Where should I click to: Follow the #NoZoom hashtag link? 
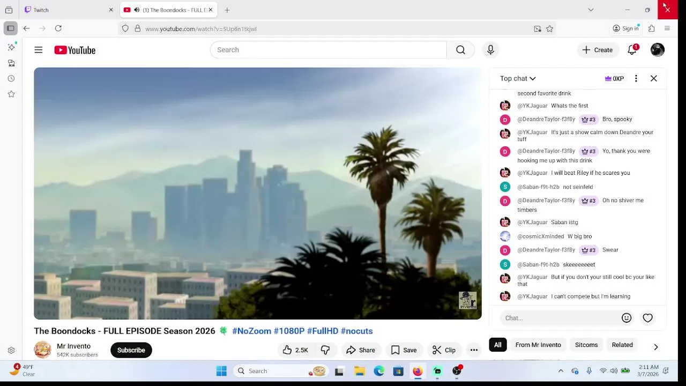[x=251, y=331]
